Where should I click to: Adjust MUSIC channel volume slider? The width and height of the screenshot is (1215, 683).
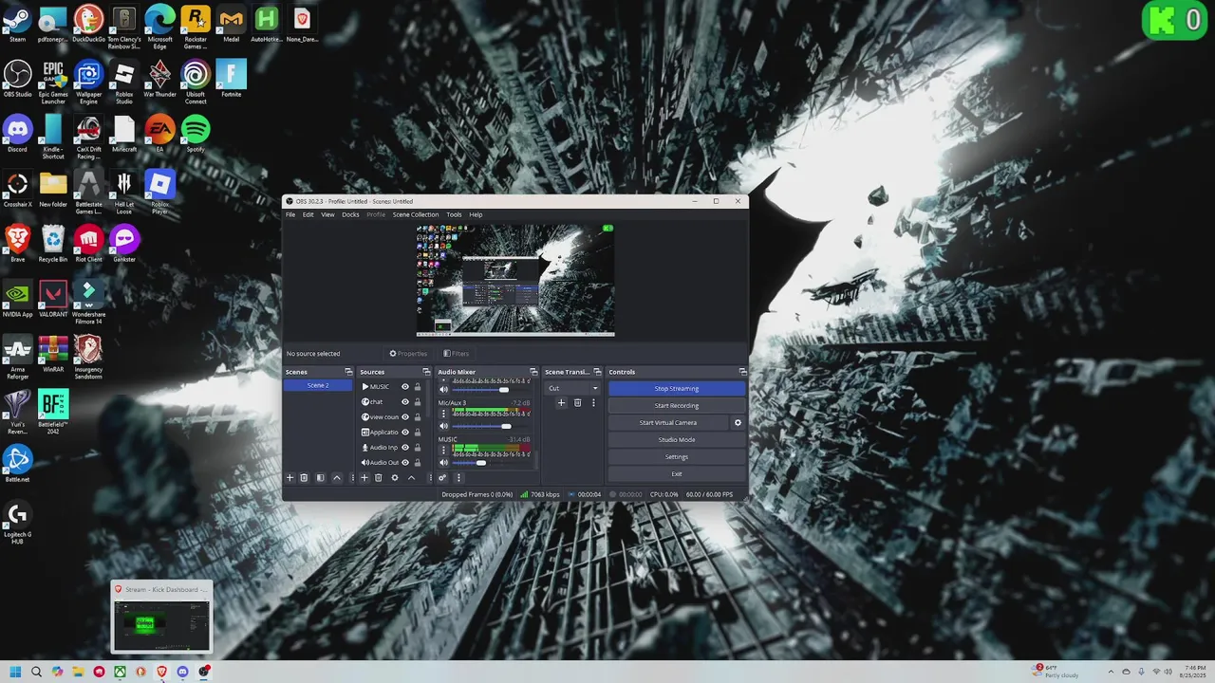(x=491, y=463)
